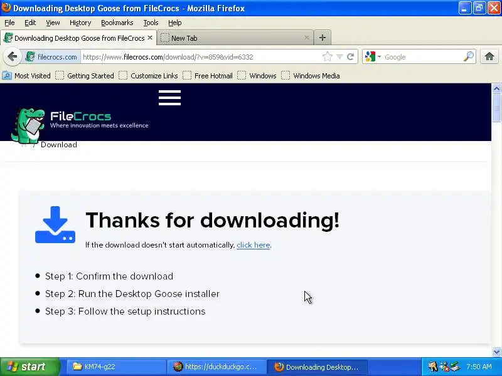
Task: Select the Downloading Desktop Goose tab
Action: click(78, 38)
